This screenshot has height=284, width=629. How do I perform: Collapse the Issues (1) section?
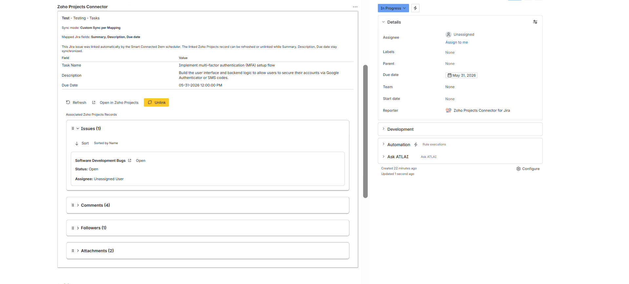(x=78, y=128)
